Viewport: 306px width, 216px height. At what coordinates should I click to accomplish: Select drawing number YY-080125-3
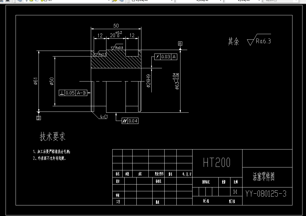point(266,194)
